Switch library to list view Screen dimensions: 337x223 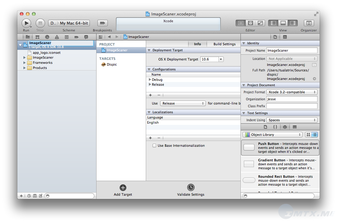(315, 135)
